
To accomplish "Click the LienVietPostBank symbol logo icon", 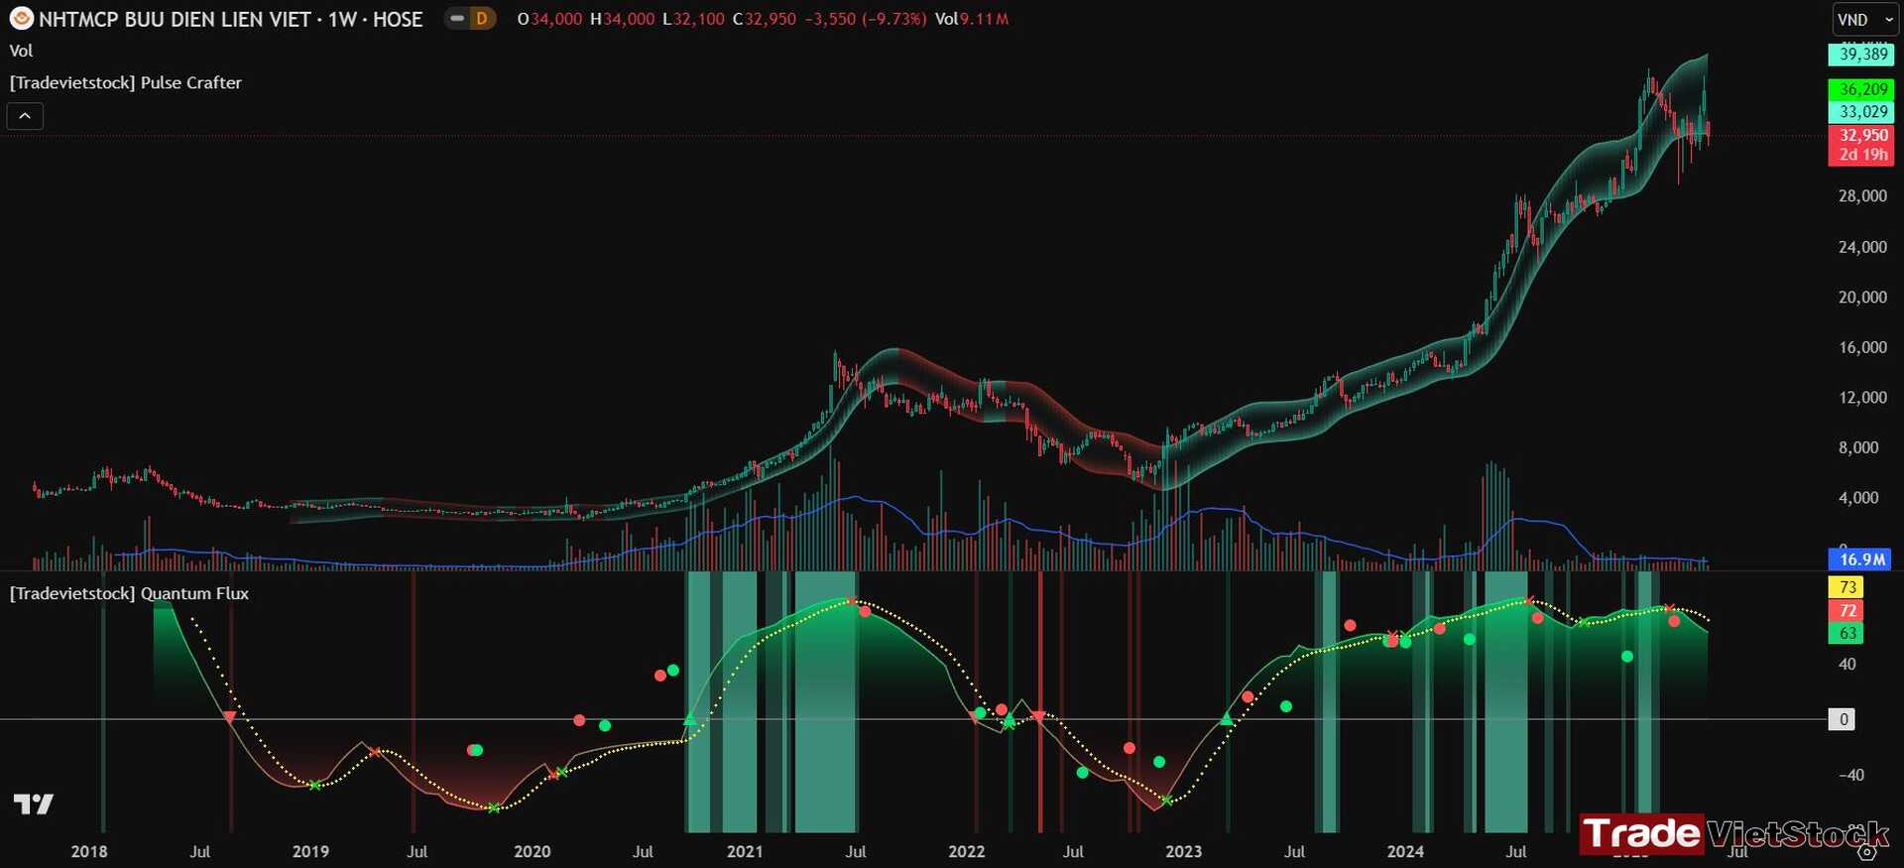I will [21, 19].
